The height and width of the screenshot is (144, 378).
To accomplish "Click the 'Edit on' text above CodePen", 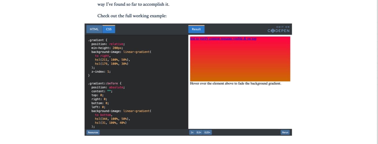I will click(283, 27).
